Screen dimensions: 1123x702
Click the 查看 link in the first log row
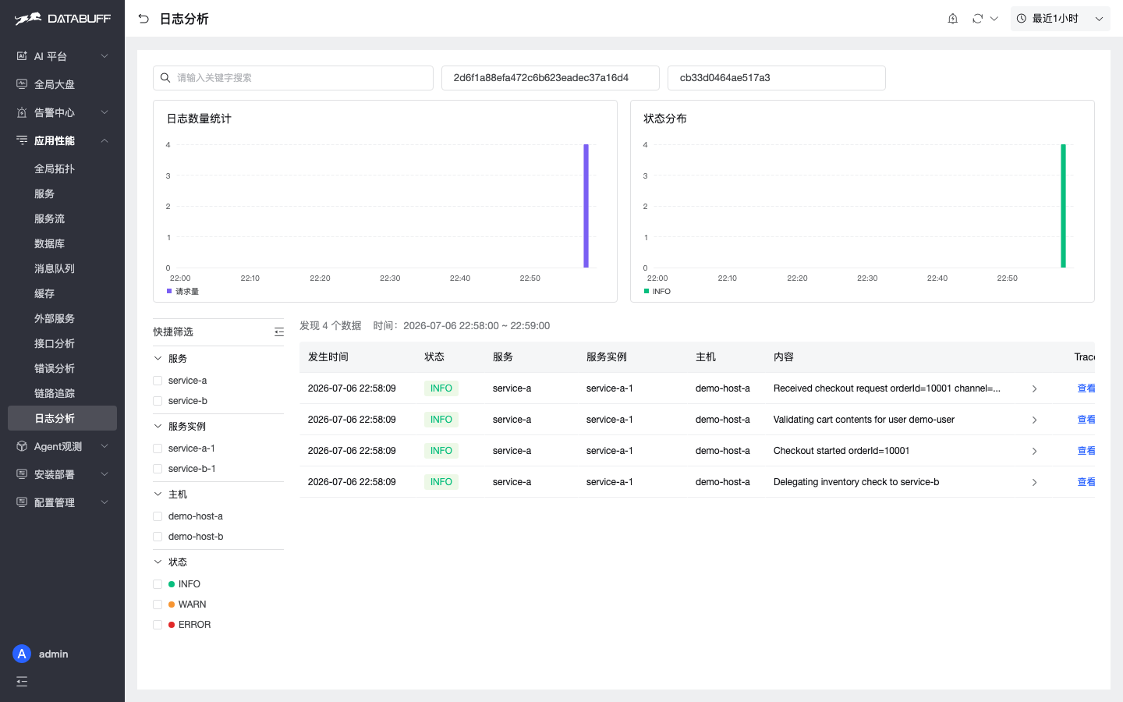click(x=1086, y=388)
